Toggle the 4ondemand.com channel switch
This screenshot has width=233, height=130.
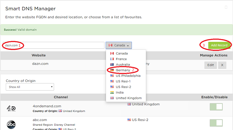[216, 107]
